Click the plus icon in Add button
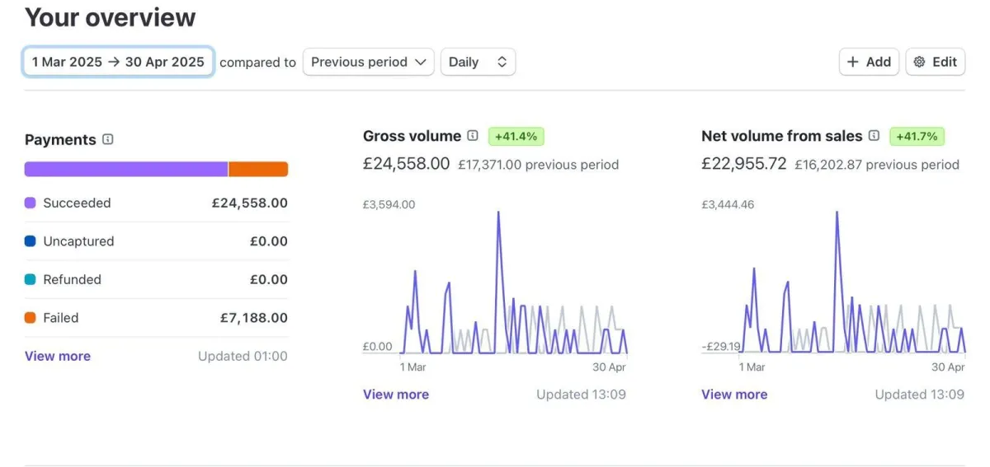Viewport: 990px width, 467px height. [854, 62]
